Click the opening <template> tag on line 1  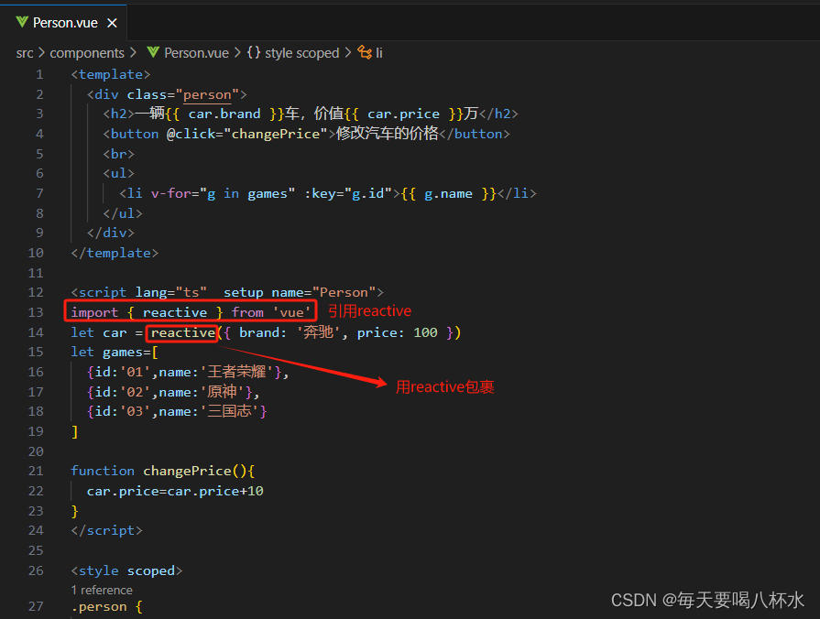coord(111,75)
